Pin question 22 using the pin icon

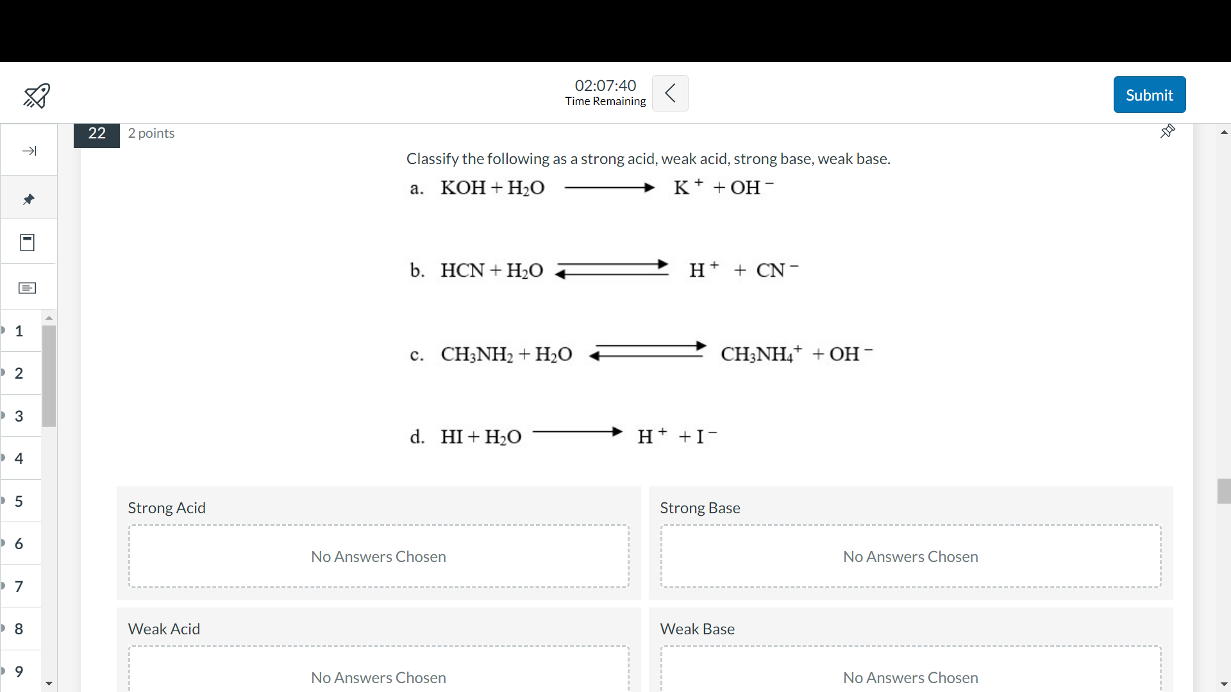[1168, 131]
